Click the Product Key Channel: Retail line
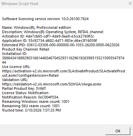 [x=25, y=49]
